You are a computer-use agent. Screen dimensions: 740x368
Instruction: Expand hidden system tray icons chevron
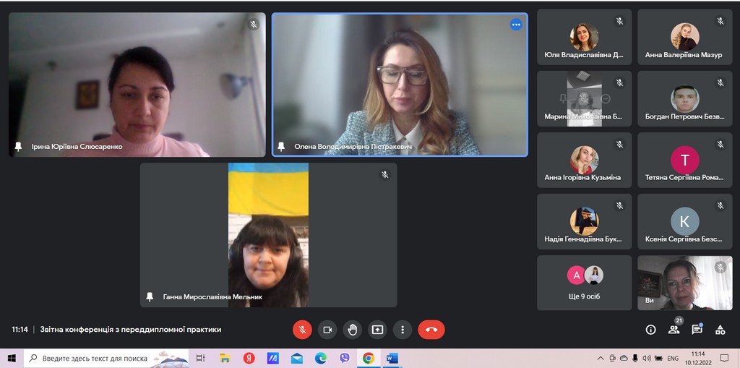click(x=601, y=358)
